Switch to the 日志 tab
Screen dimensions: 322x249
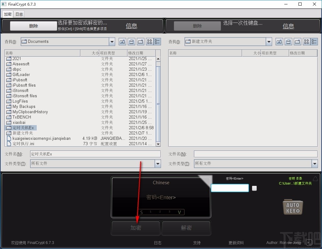pos(19,14)
